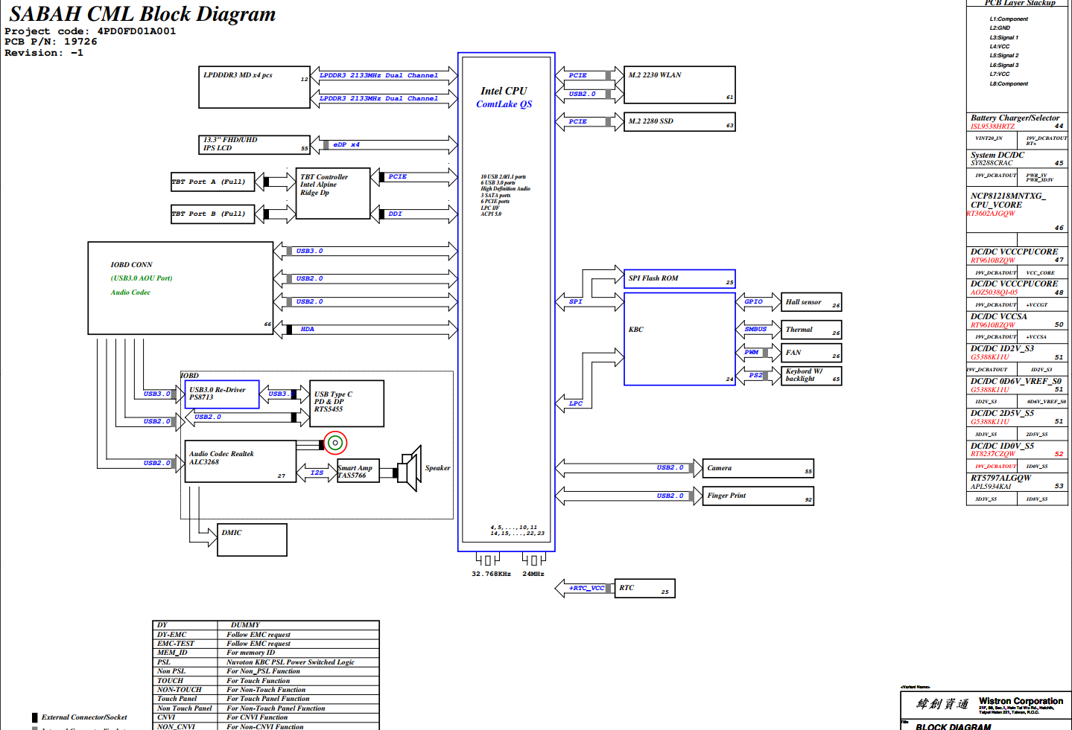1072x730 pixels.
Task: Click L1:Component in PCB Layer Stackup
Action: pyautogui.click(x=1009, y=19)
